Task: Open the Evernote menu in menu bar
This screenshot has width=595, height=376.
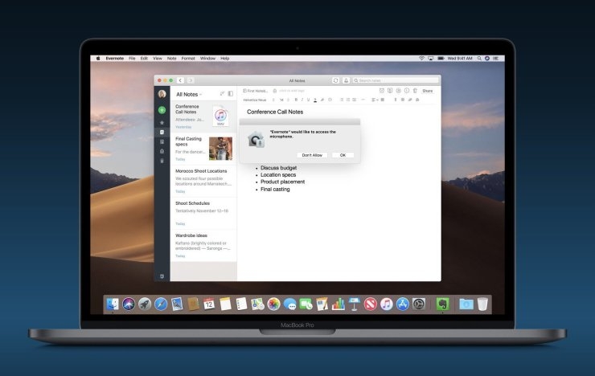Action: tap(115, 59)
